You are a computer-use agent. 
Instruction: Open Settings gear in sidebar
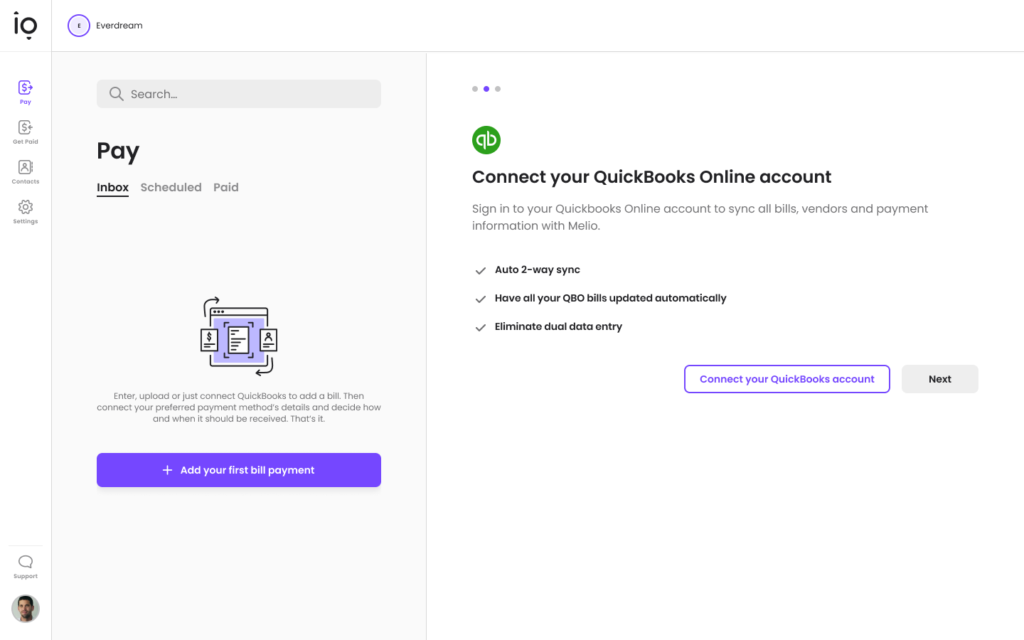[26, 211]
